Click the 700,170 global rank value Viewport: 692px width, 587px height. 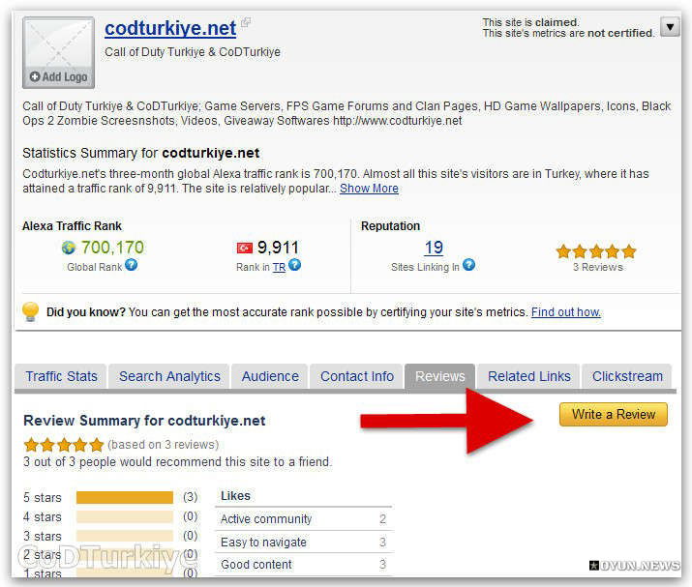[112, 248]
